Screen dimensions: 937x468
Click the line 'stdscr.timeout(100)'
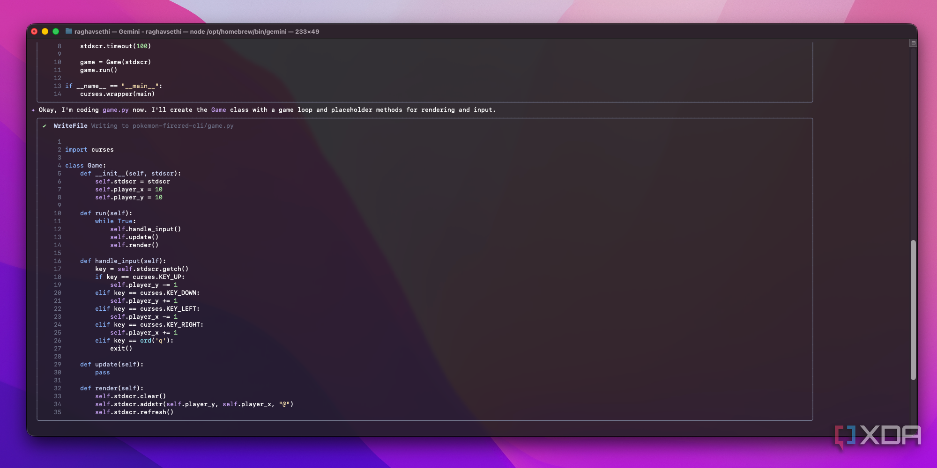click(x=116, y=46)
